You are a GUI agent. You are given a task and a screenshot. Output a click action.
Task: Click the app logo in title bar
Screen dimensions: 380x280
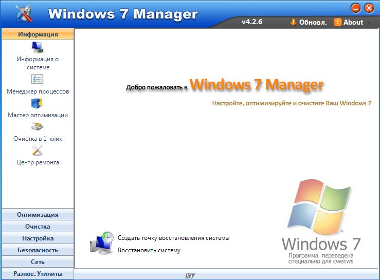point(24,14)
